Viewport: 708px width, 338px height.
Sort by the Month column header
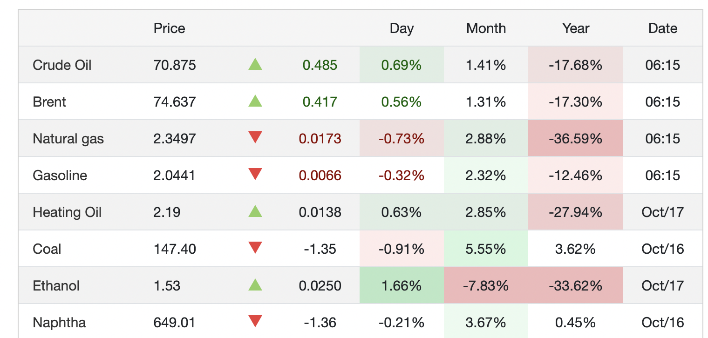pyautogui.click(x=486, y=28)
